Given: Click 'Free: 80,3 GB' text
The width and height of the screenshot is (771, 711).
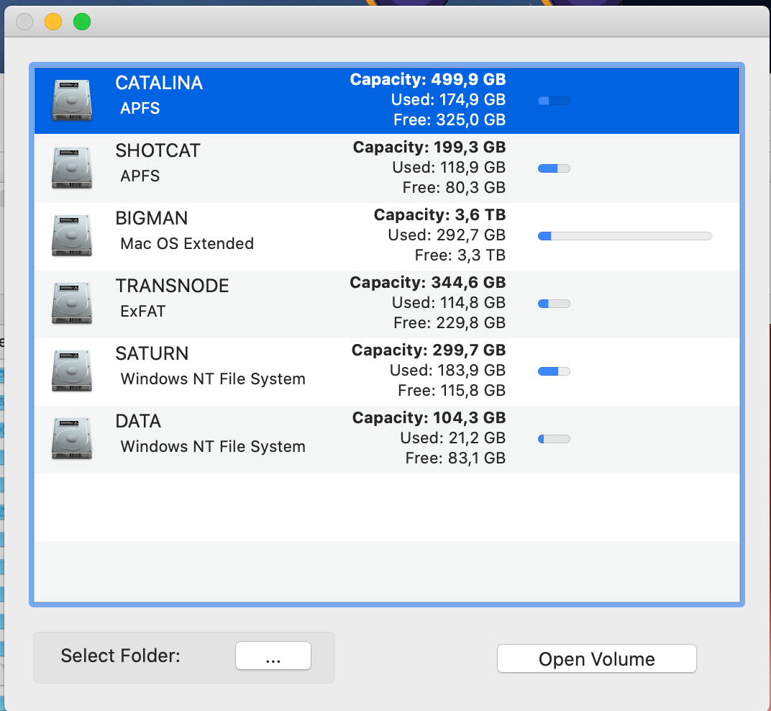Looking at the screenshot, I should tap(455, 188).
